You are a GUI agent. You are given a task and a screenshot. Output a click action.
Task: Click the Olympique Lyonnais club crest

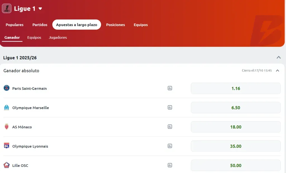pyautogui.click(x=6, y=146)
